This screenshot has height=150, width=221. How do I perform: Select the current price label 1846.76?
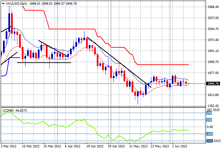[x=213, y=84]
